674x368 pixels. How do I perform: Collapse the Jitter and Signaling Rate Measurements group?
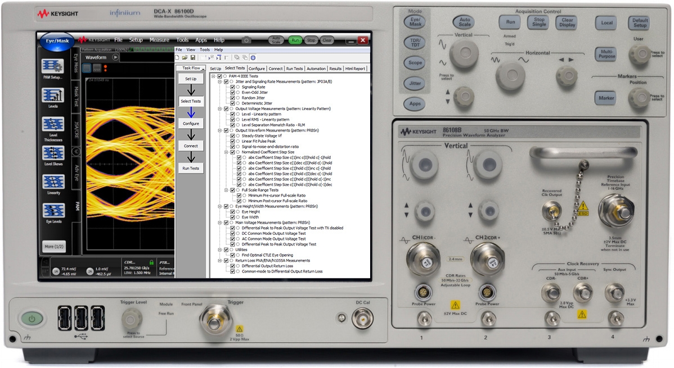[x=220, y=81]
